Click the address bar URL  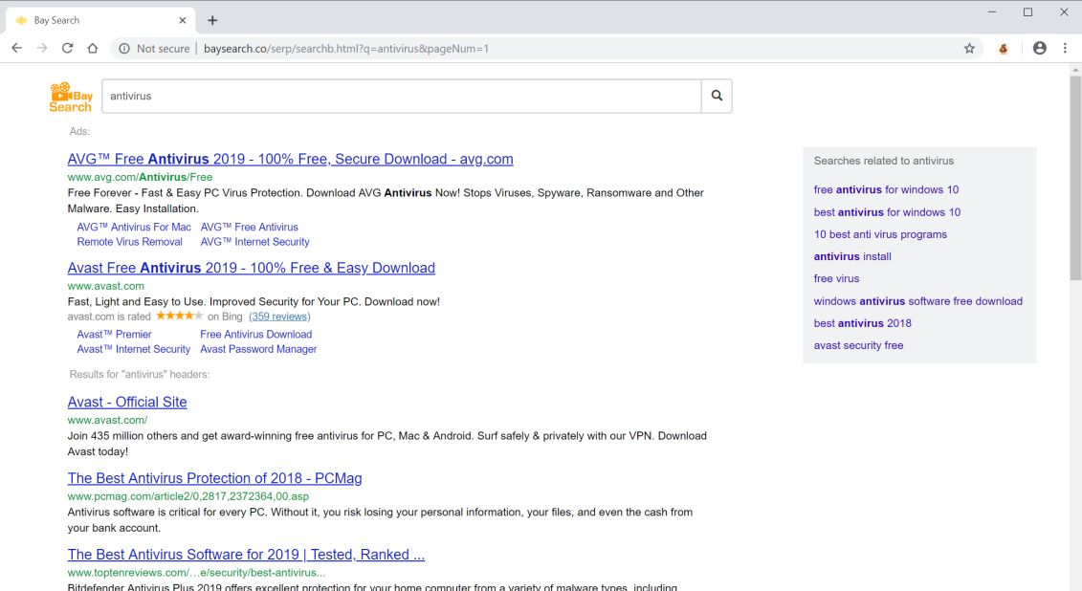(345, 48)
